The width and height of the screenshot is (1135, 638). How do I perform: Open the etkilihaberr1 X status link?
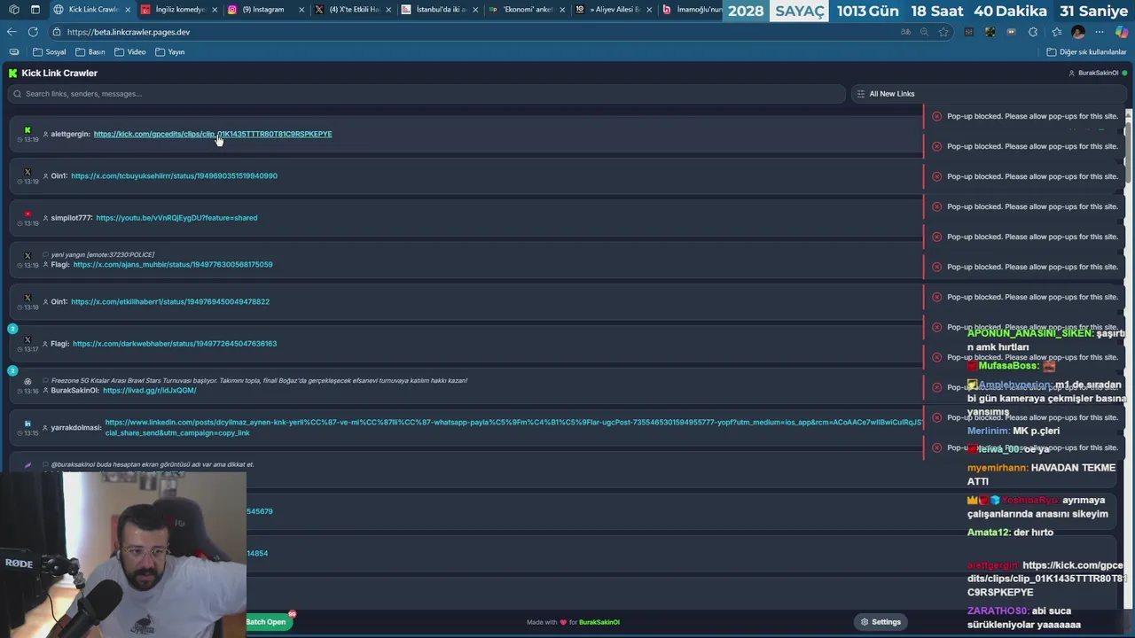coord(170,301)
